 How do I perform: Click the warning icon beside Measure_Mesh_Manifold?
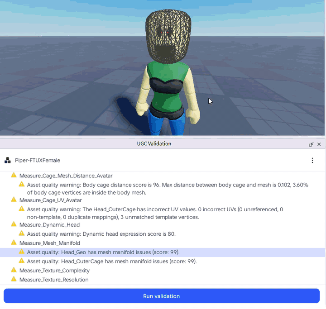(14, 242)
